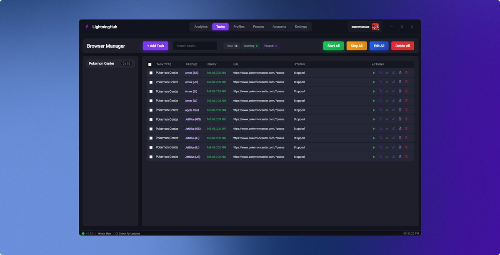Click the red Delete All button

(402, 46)
